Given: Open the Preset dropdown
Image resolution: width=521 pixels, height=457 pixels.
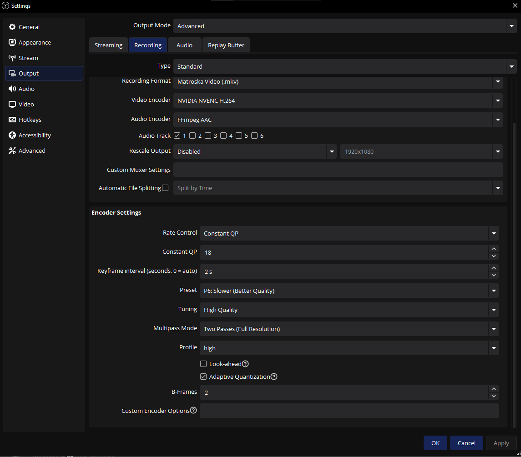Looking at the screenshot, I should click(349, 291).
